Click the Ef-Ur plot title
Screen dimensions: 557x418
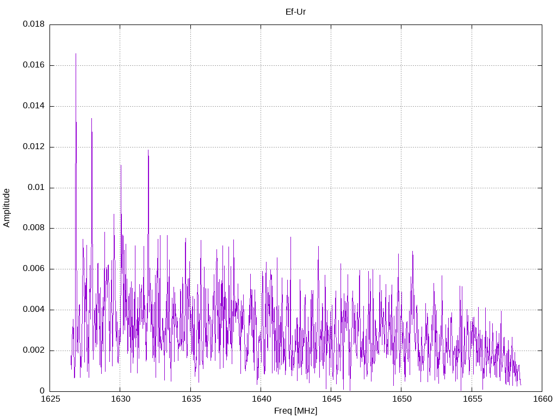(x=295, y=12)
